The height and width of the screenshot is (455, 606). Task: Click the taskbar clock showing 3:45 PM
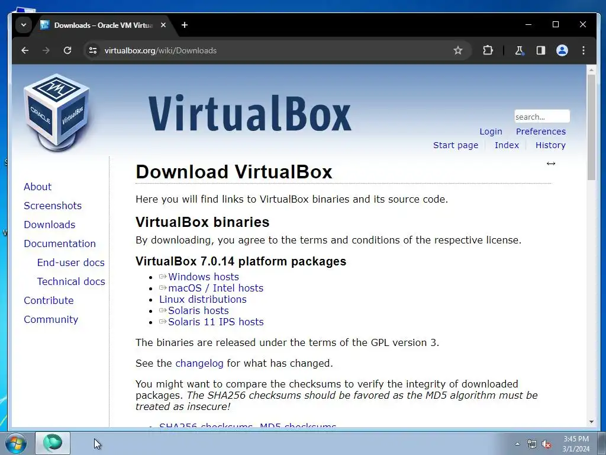(576, 444)
